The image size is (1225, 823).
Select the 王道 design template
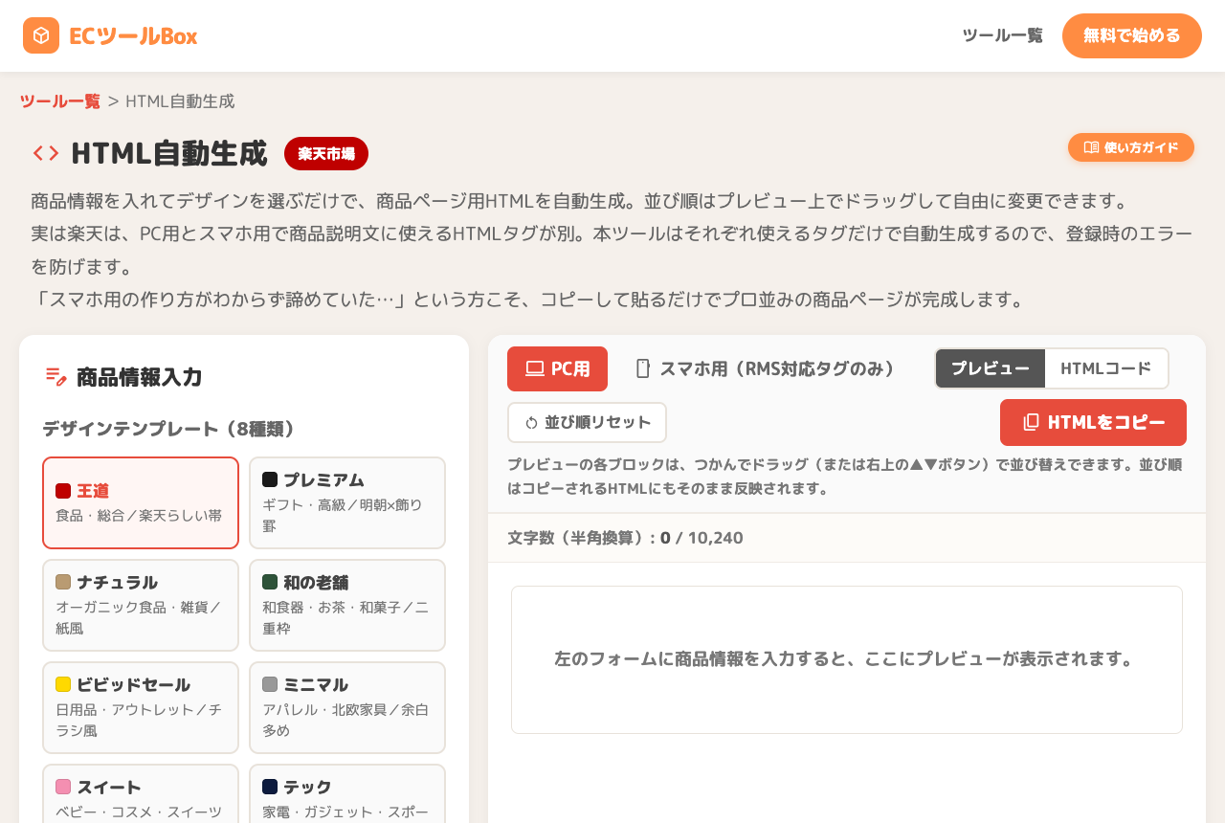coord(141,502)
